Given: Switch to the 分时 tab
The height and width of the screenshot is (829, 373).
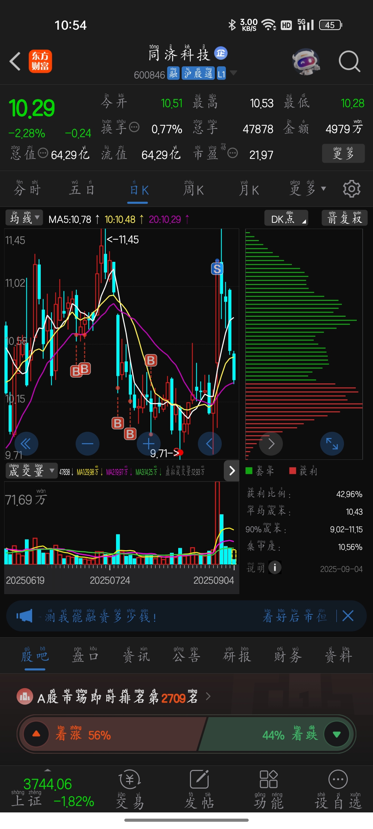Looking at the screenshot, I should (27, 189).
